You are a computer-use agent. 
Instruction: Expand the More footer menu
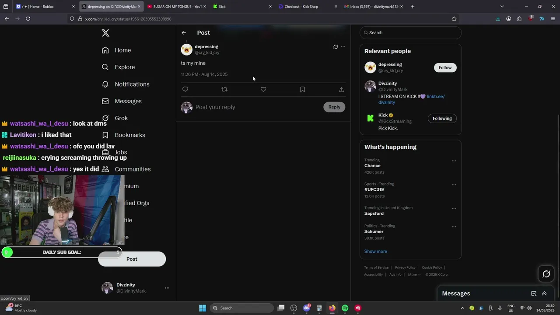pos(414,275)
